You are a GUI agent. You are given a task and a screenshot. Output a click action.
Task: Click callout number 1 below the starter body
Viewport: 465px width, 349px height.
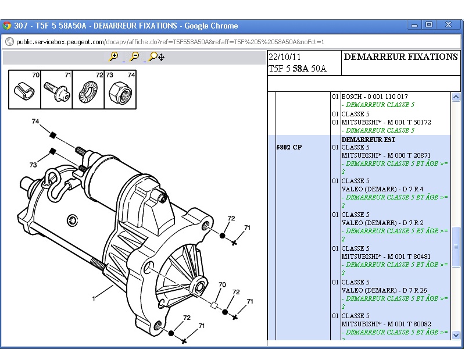pos(94,298)
